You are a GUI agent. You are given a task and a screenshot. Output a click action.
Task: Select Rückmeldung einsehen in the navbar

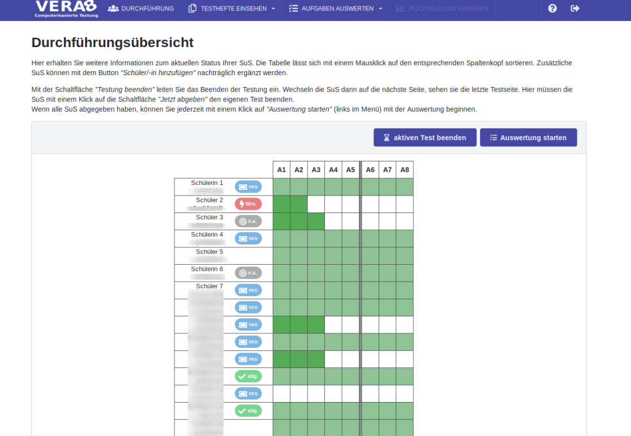coord(442,8)
